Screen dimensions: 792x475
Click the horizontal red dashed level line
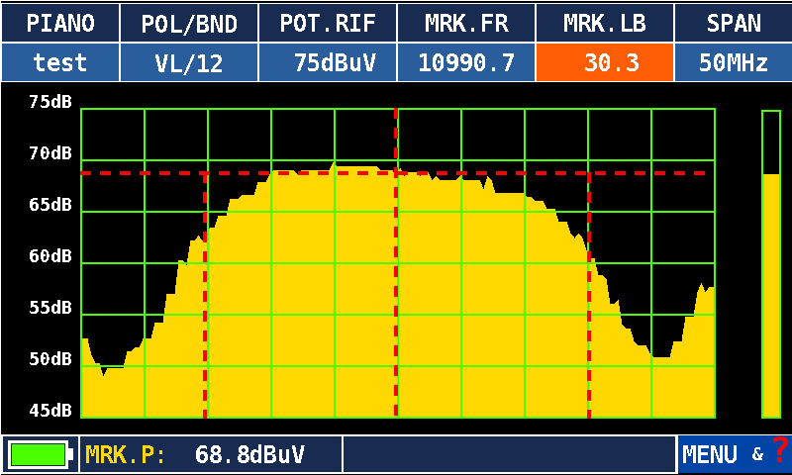(x=393, y=173)
